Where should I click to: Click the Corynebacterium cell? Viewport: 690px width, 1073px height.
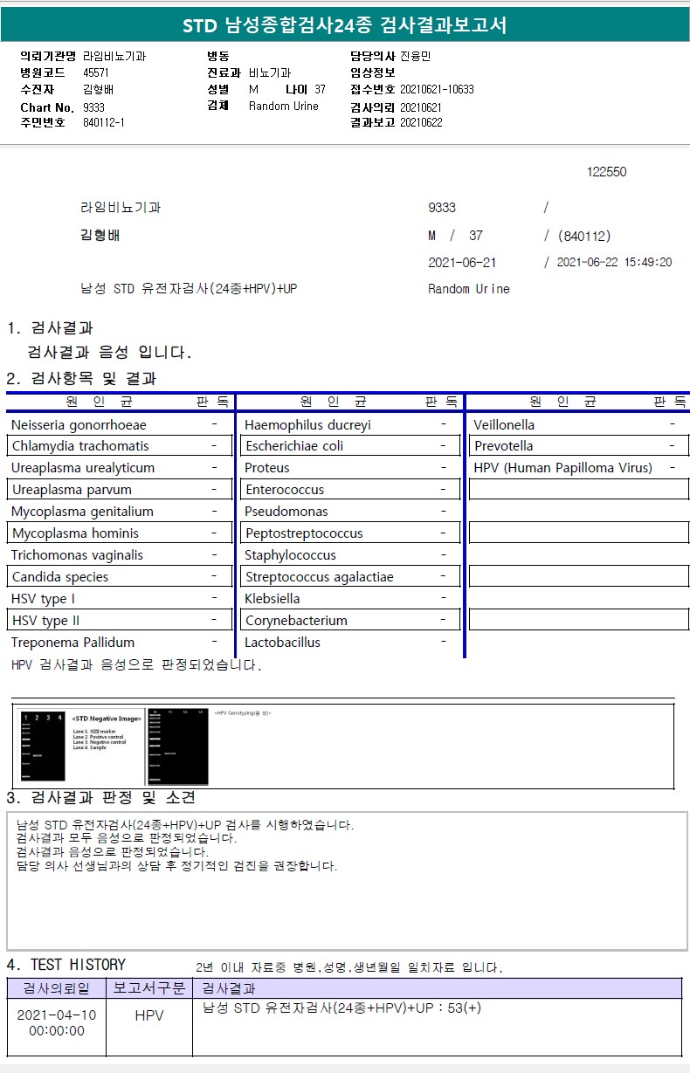350,621
